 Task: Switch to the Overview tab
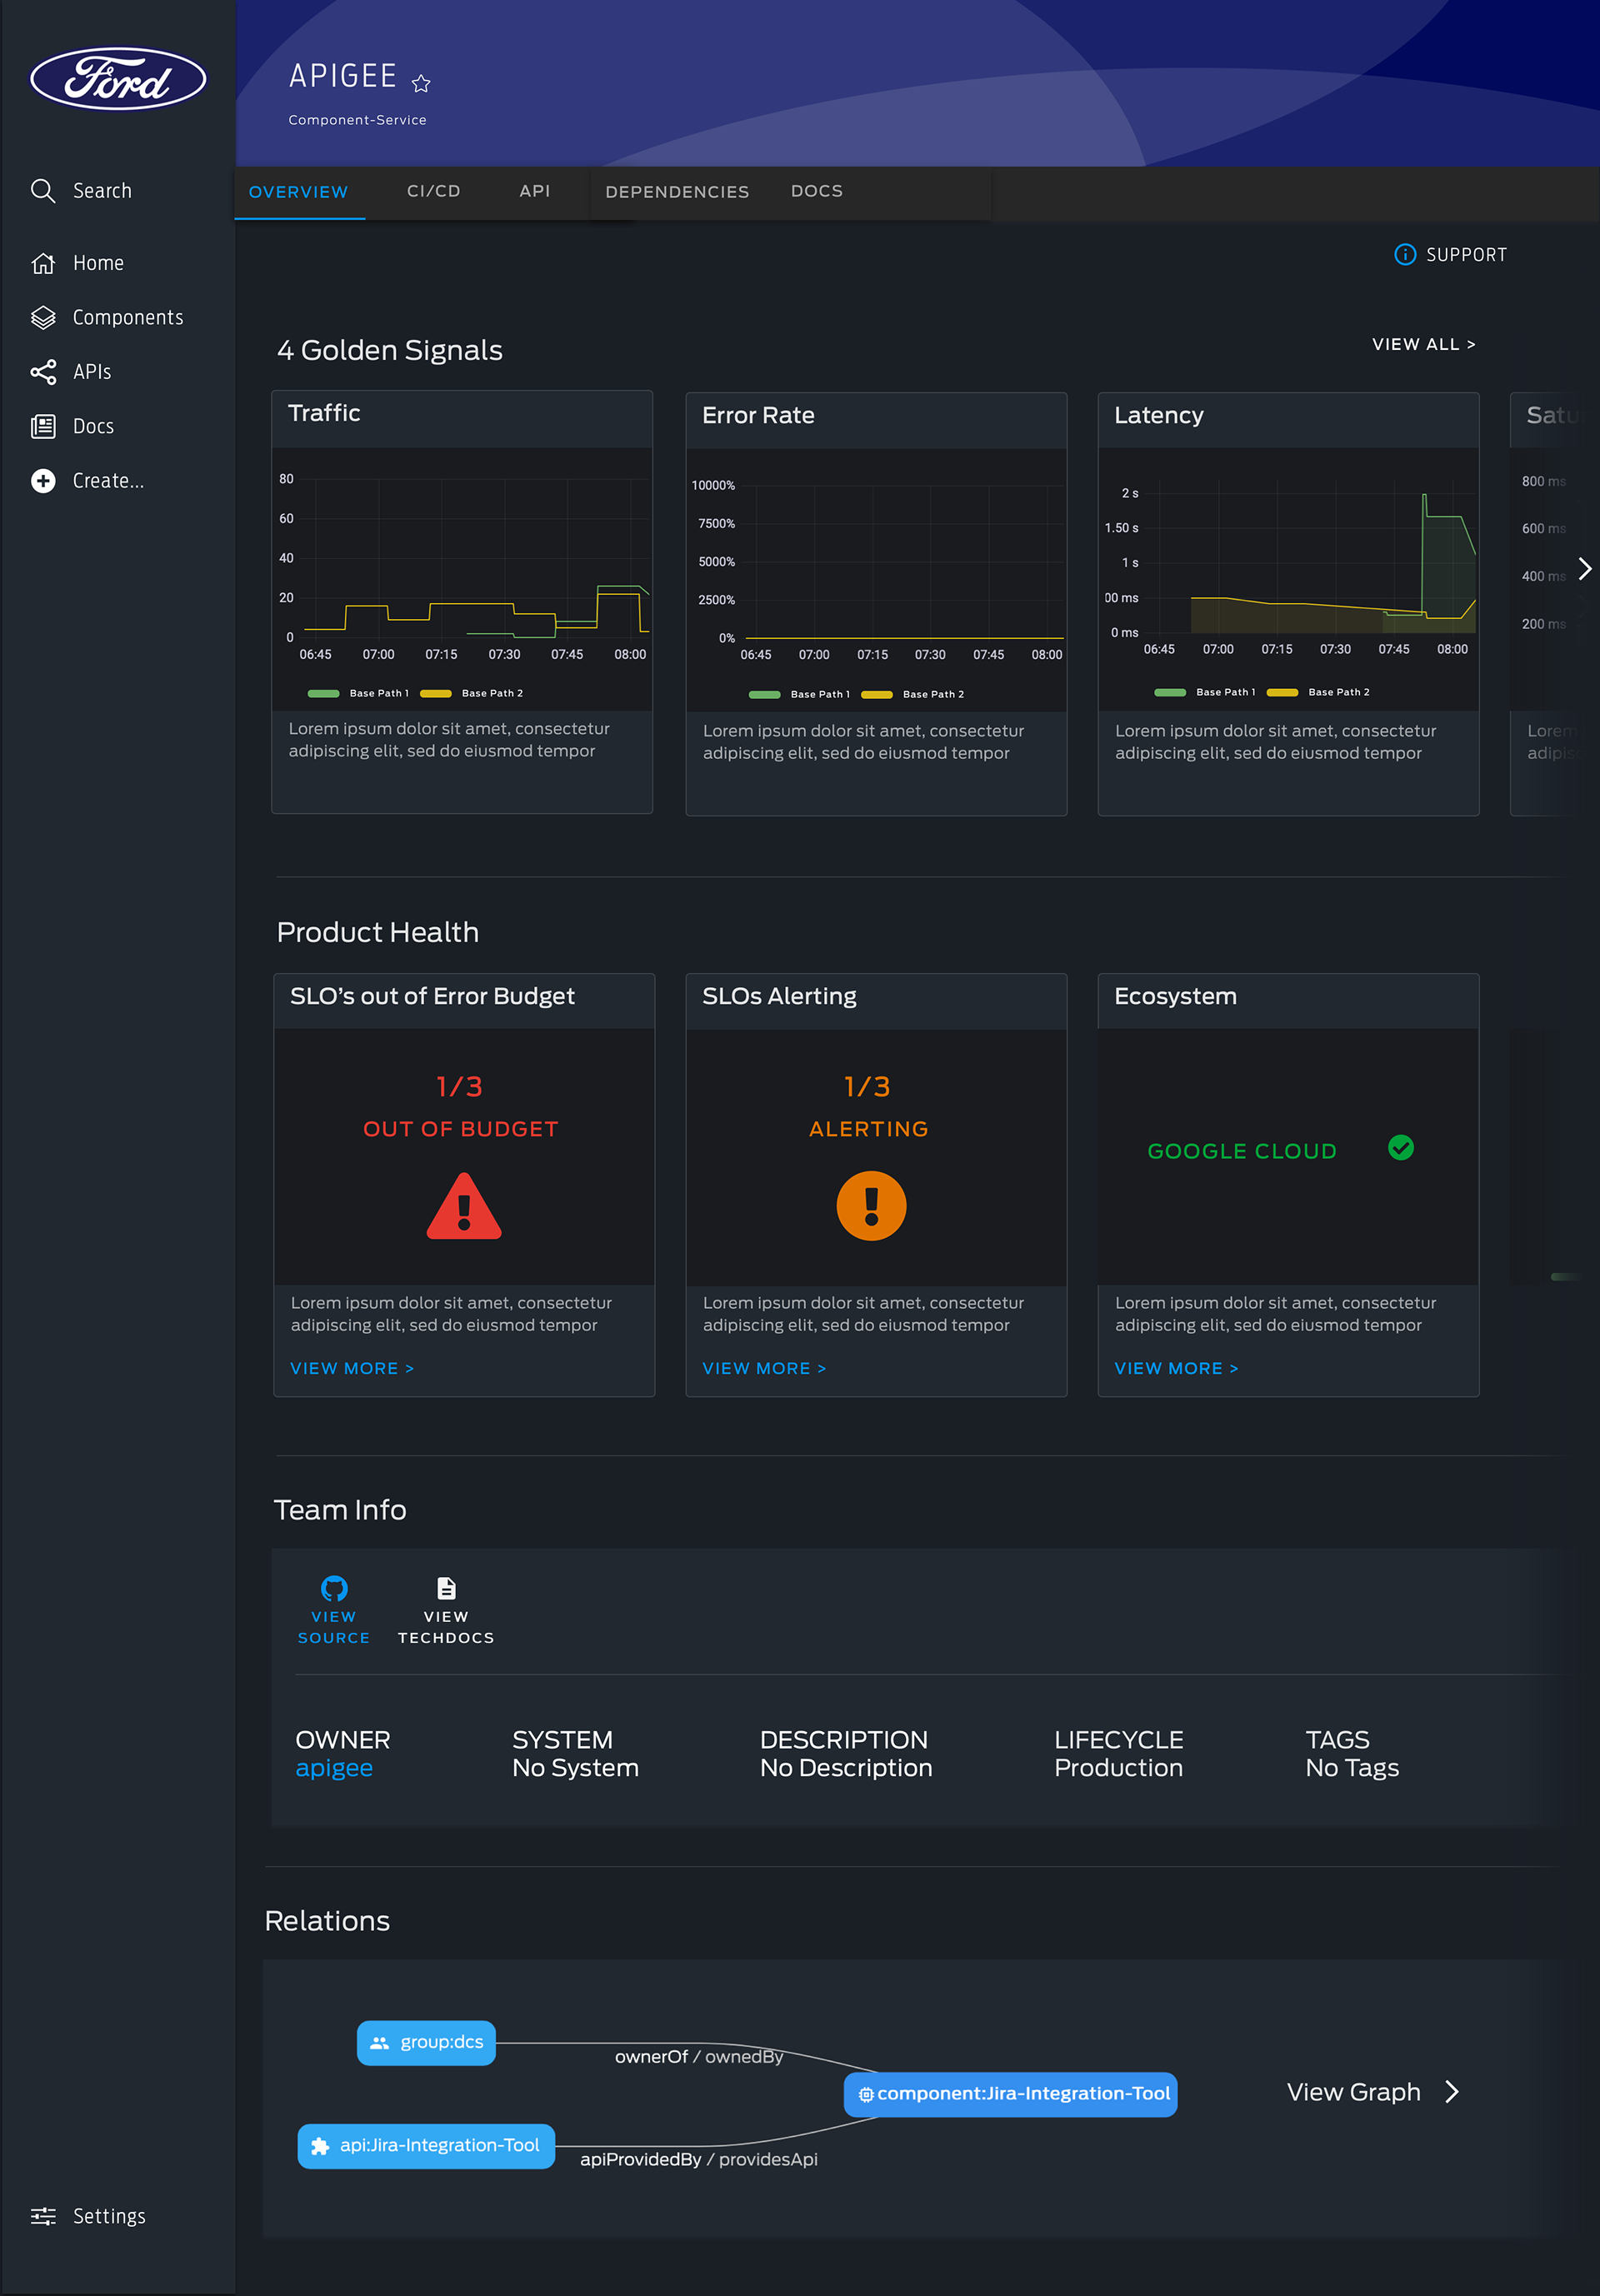click(x=298, y=192)
